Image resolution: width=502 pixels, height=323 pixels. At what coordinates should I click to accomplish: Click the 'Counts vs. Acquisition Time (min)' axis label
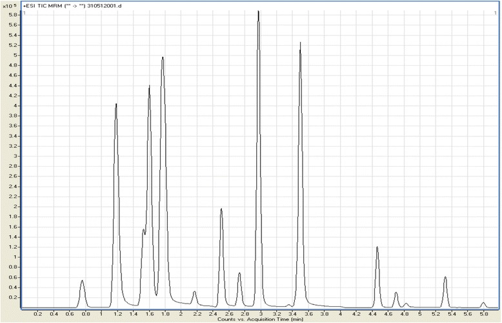point(260,319)
